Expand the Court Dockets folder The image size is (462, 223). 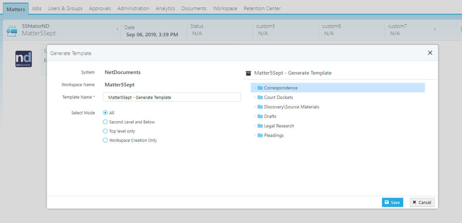[254, 97]
